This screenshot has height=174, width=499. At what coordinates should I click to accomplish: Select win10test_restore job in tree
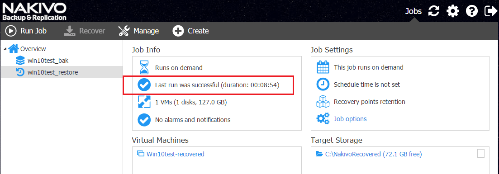tap(53, 72)
